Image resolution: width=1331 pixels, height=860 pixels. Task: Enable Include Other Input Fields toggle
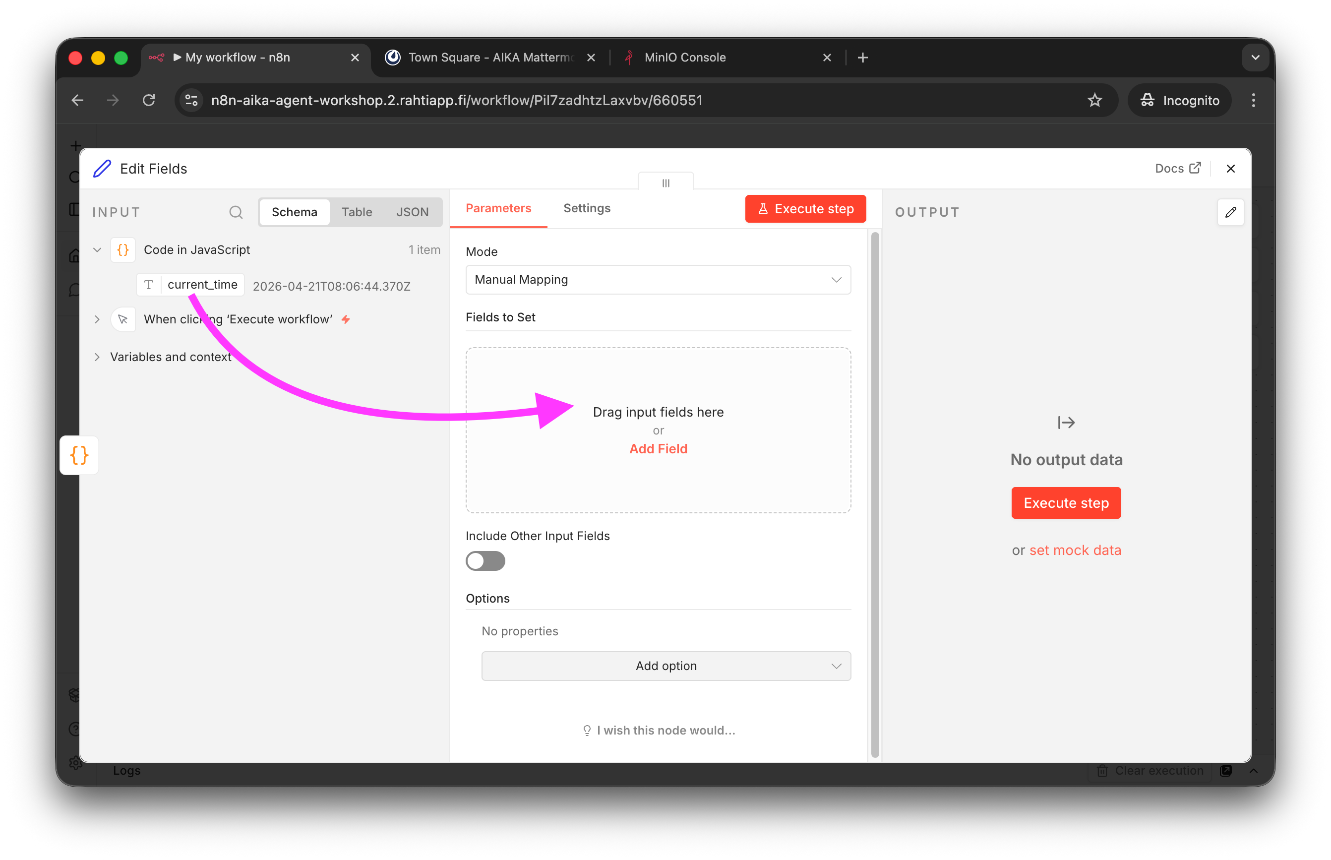(485, 560)
